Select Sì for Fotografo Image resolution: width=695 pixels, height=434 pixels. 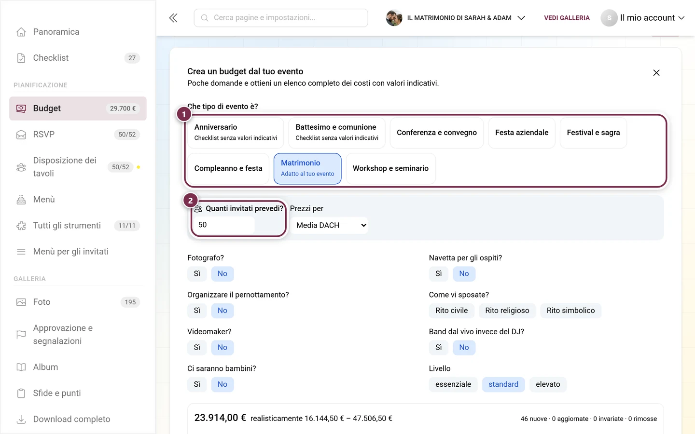197,274
